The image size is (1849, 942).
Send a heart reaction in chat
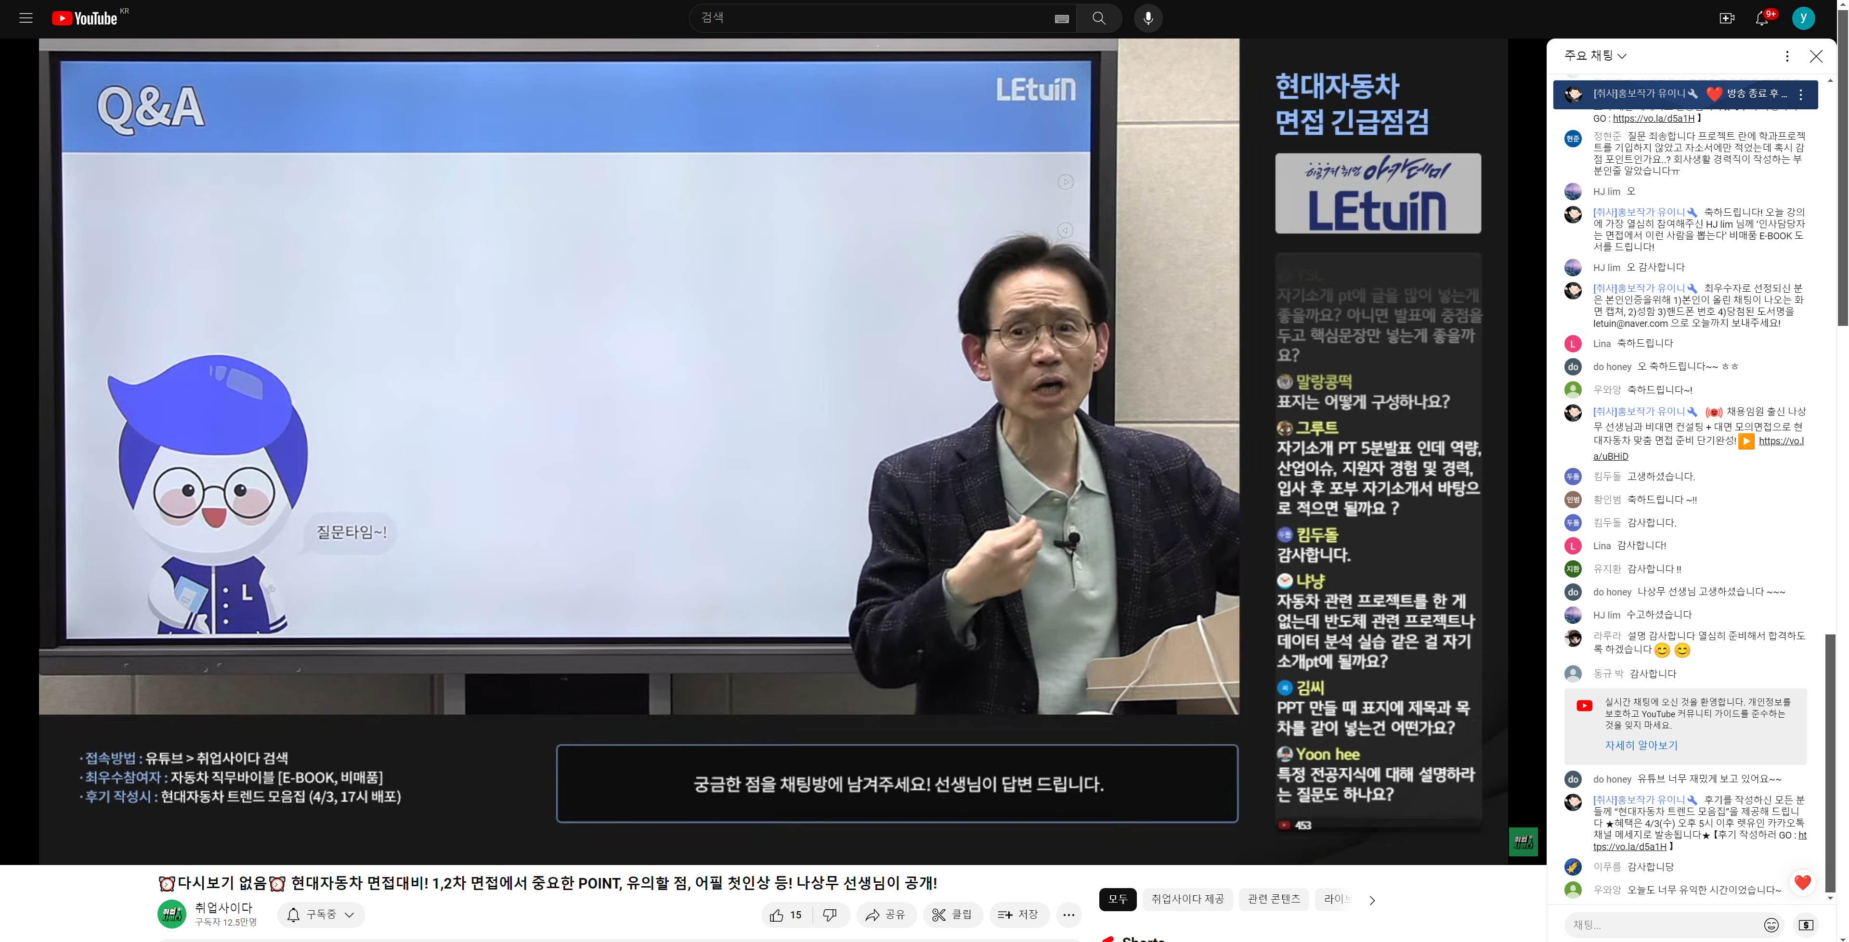(x=1802, y=882)
